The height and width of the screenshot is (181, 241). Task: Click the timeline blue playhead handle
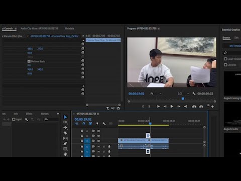pyautogui.click(x=150, y=124)
